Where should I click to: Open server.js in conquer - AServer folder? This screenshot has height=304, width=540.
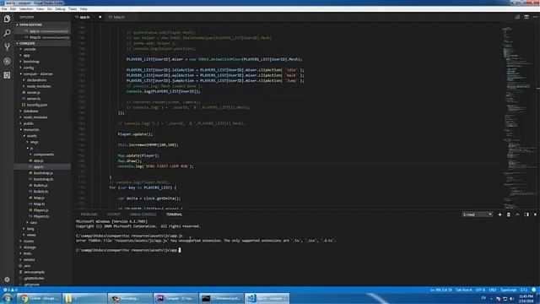point(34,92)
